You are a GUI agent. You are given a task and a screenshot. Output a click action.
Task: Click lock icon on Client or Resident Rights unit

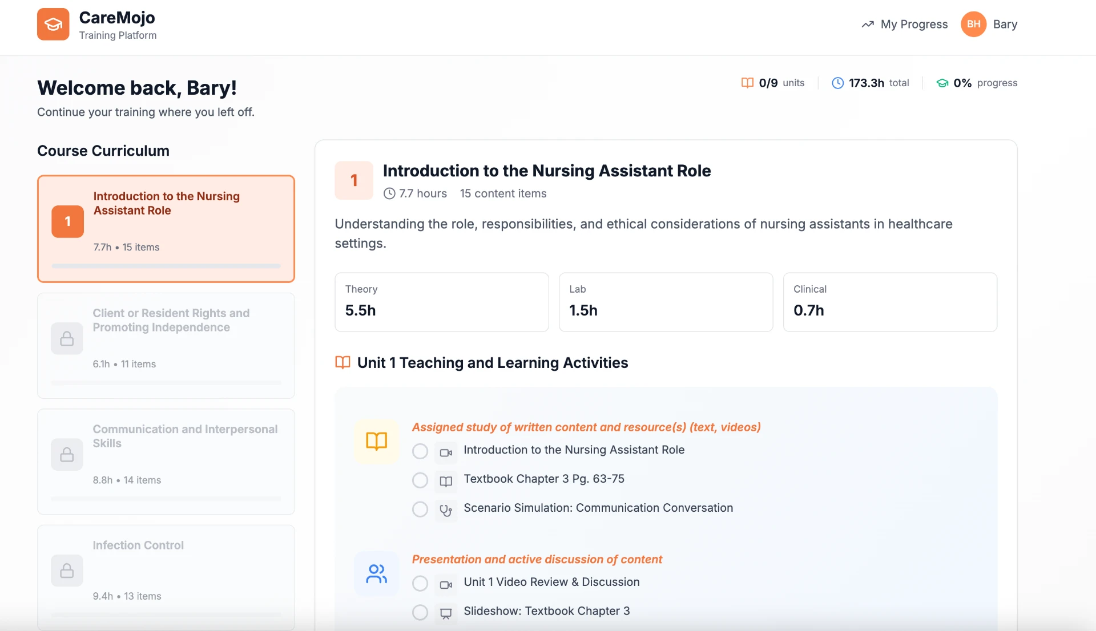67,338
